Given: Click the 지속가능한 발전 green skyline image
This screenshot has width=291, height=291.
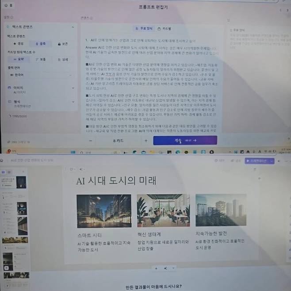Looking at the screenshot, I should 221,210.
